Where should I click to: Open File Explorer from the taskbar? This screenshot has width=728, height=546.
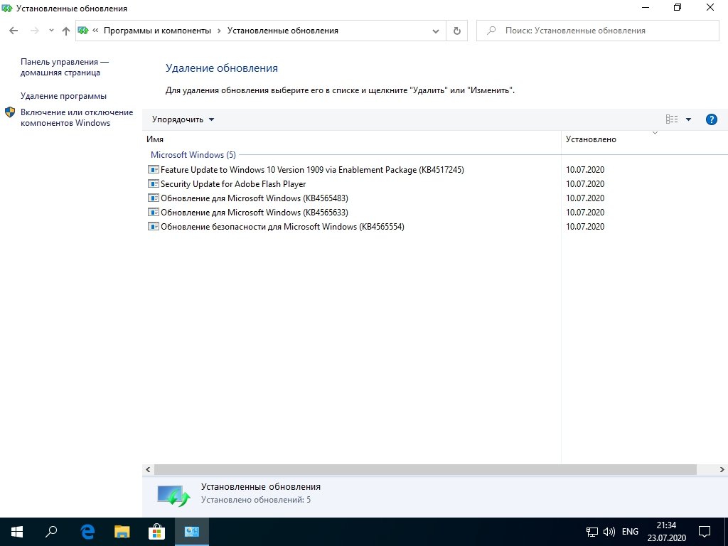pyautogui.click(x=122, y=532)
